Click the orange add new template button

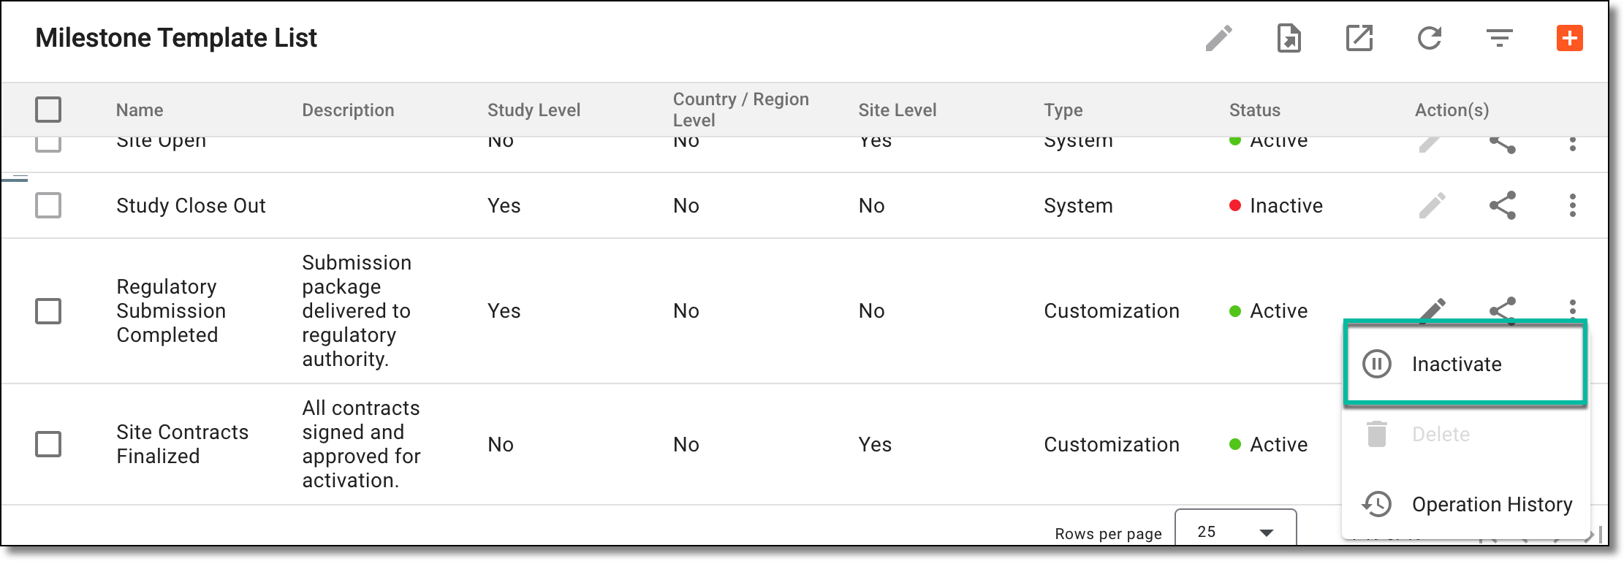pyautogui.click(x=1569, y=38)
